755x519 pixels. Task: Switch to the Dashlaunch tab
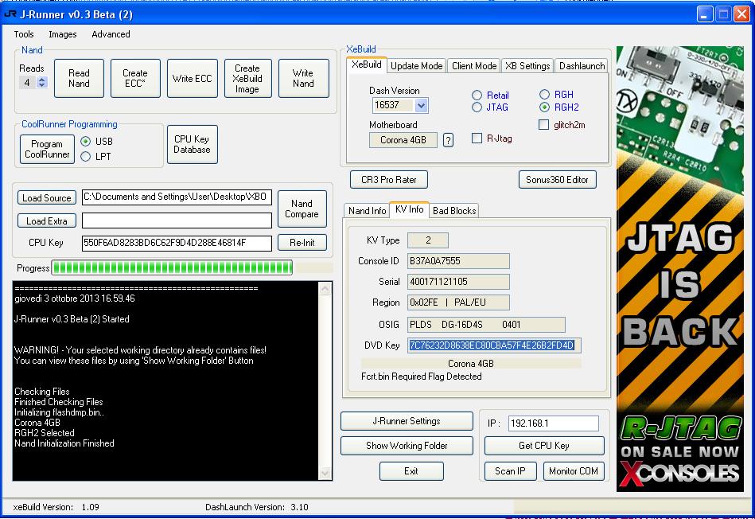point(582,66)
